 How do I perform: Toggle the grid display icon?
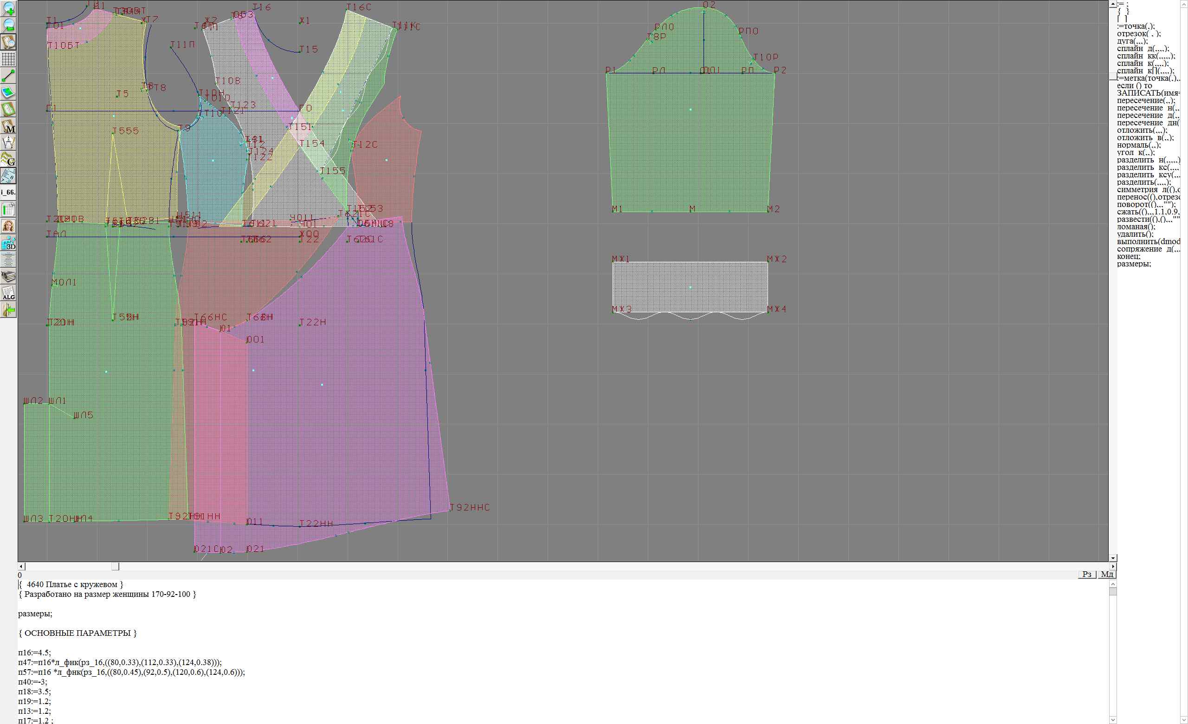point(8,59)
